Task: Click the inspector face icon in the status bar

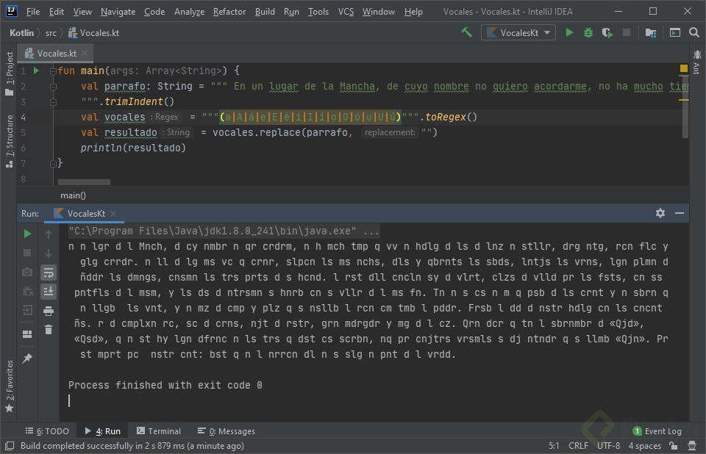Action: [693, 445]
